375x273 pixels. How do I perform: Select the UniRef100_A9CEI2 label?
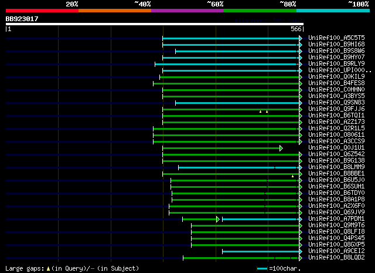tap(336, 251)
